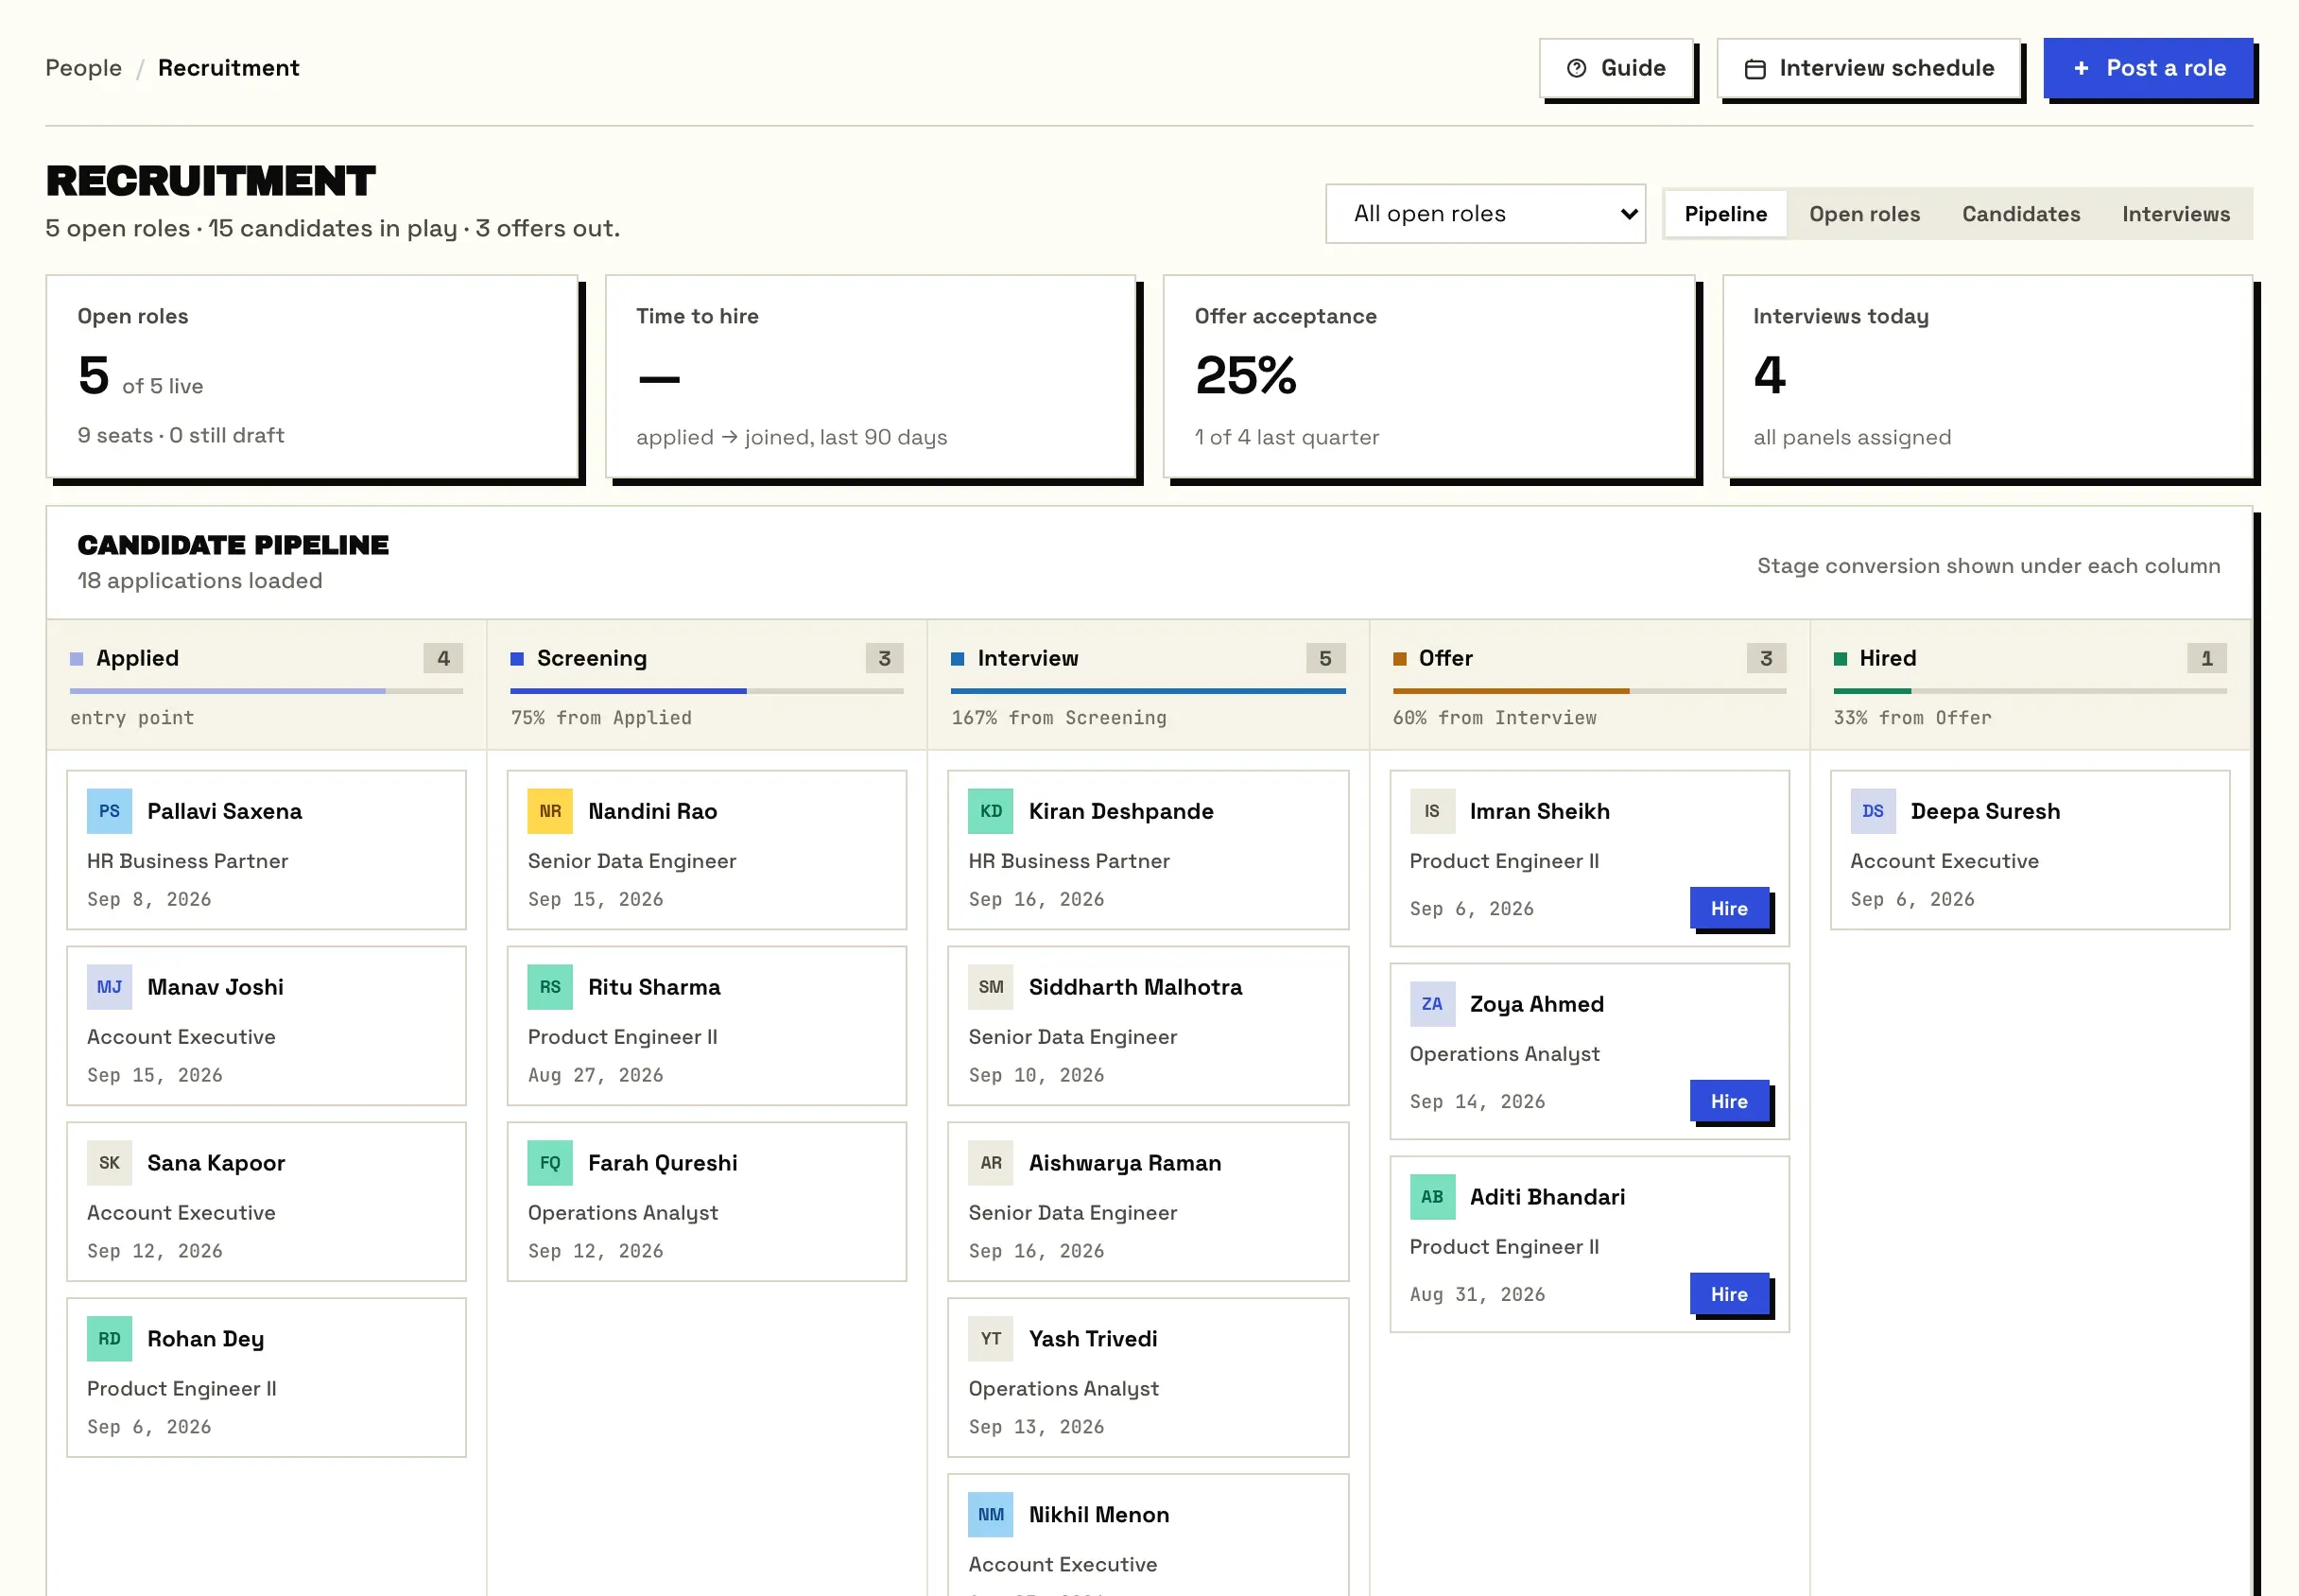Click Nandini Rao's Senior Data Engineer role
The height and width of the screenshot is (1596, 2299).
(631, 861)
